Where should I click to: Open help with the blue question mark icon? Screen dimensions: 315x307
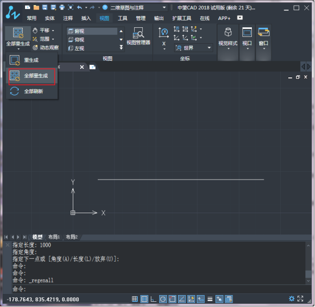pos(105,7)
